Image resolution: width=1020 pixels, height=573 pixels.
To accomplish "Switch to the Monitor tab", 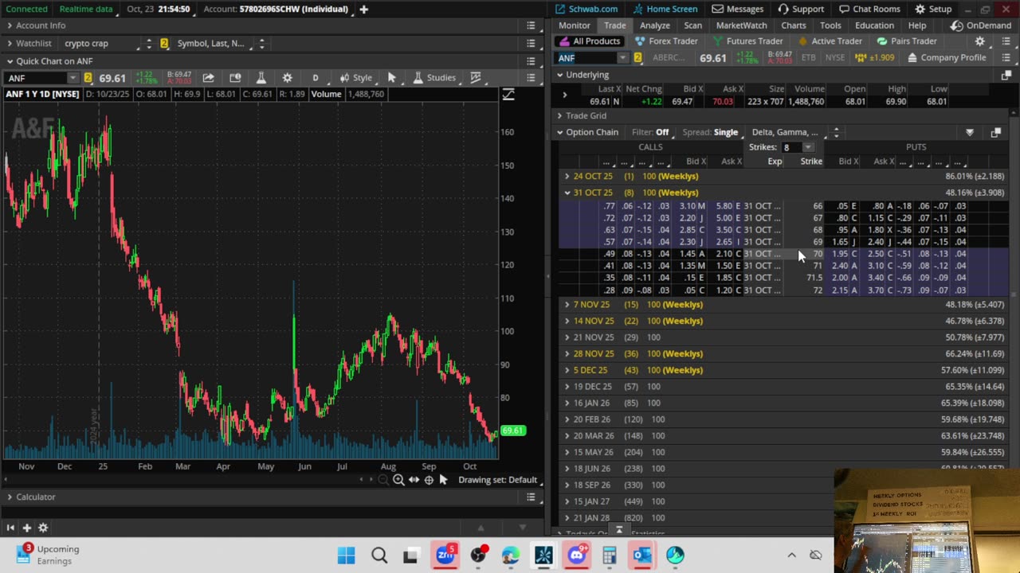I will [x=574, y=25].
